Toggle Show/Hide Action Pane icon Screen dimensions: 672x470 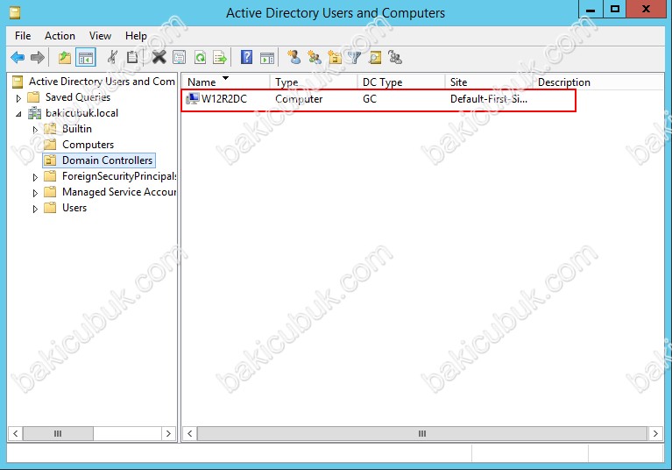click(x=267, y=57)
